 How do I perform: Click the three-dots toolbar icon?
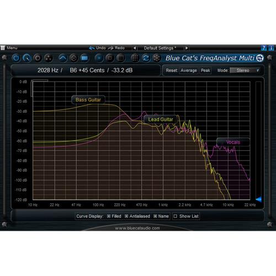pyautogui.click(x=49, y=58)
